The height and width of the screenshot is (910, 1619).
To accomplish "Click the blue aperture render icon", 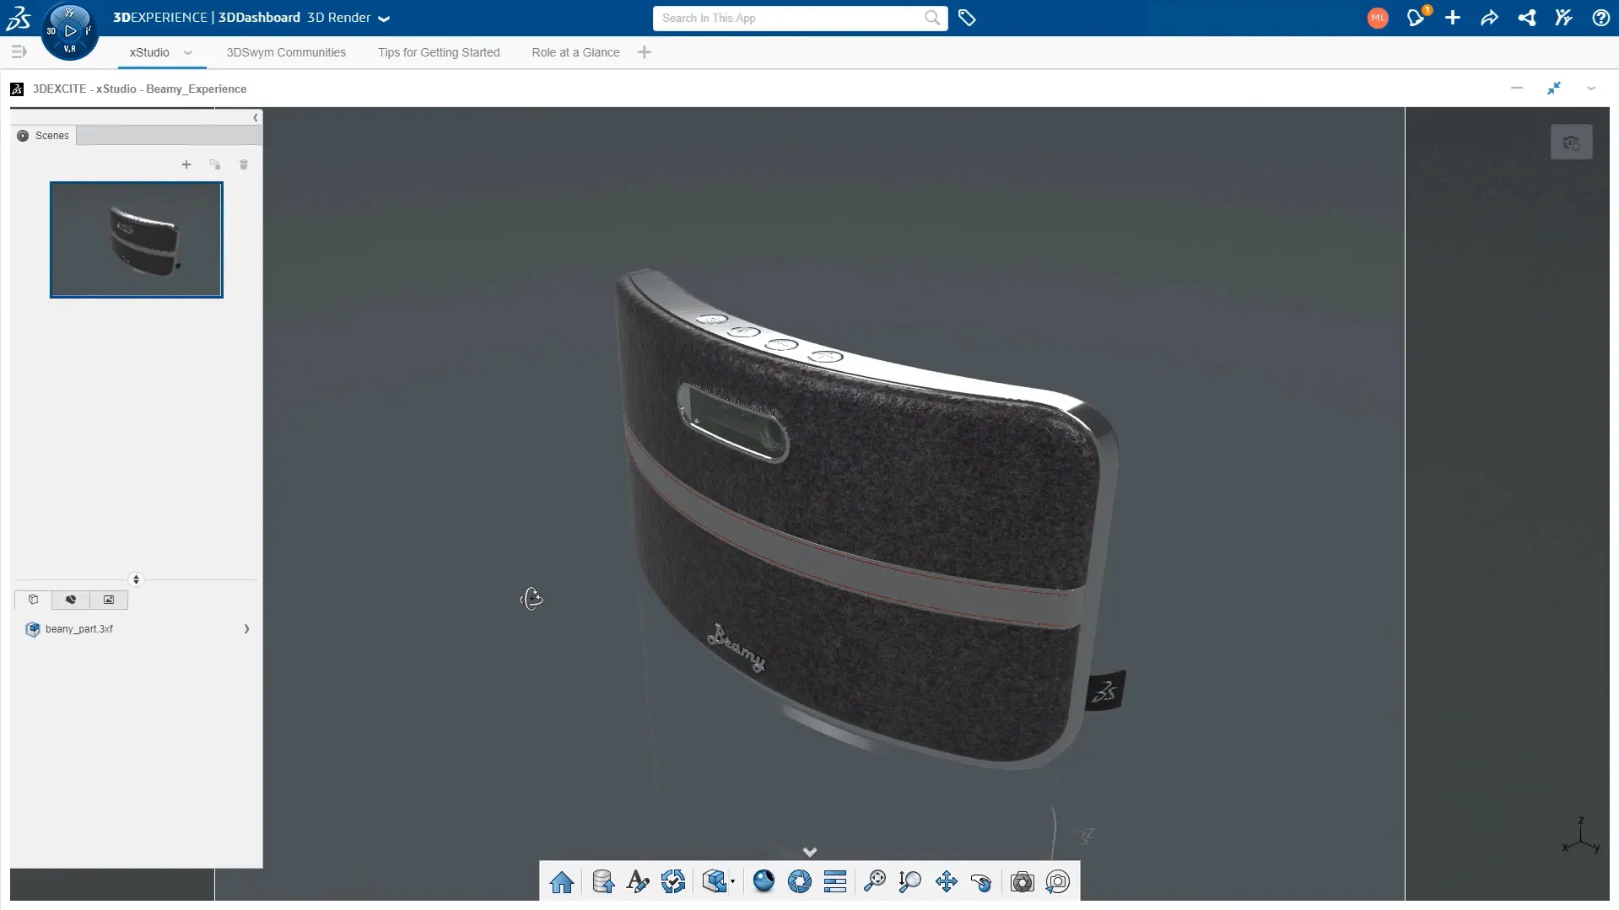I will (x=799, y=882).
